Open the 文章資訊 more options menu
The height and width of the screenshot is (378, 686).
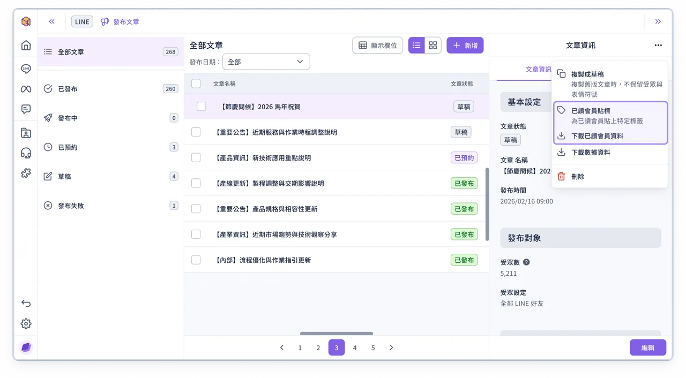pyautogui.click(x=658, y=46)
